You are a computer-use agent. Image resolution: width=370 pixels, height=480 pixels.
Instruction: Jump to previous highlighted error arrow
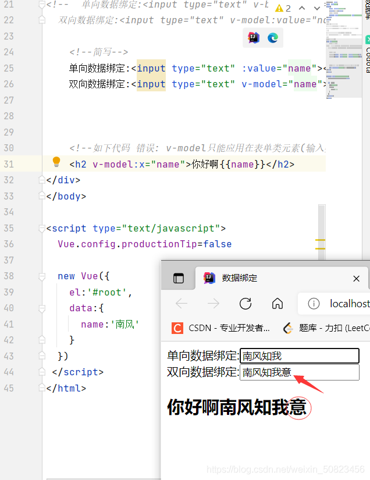(302, 8)
